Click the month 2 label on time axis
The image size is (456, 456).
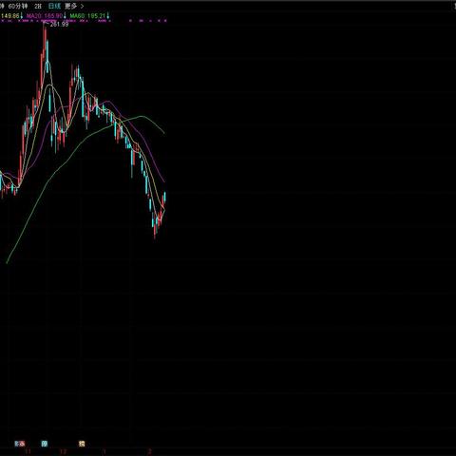click(149, 451)
